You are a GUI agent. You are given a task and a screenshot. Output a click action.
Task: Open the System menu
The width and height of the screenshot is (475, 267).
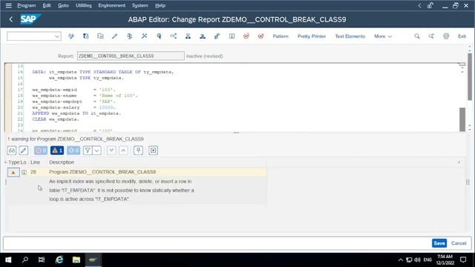[x=140, y=5]
